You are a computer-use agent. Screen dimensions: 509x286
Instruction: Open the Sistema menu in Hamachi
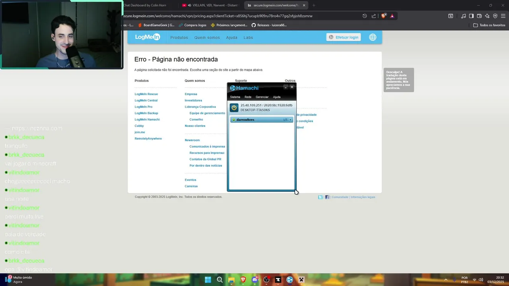(235, 97)
